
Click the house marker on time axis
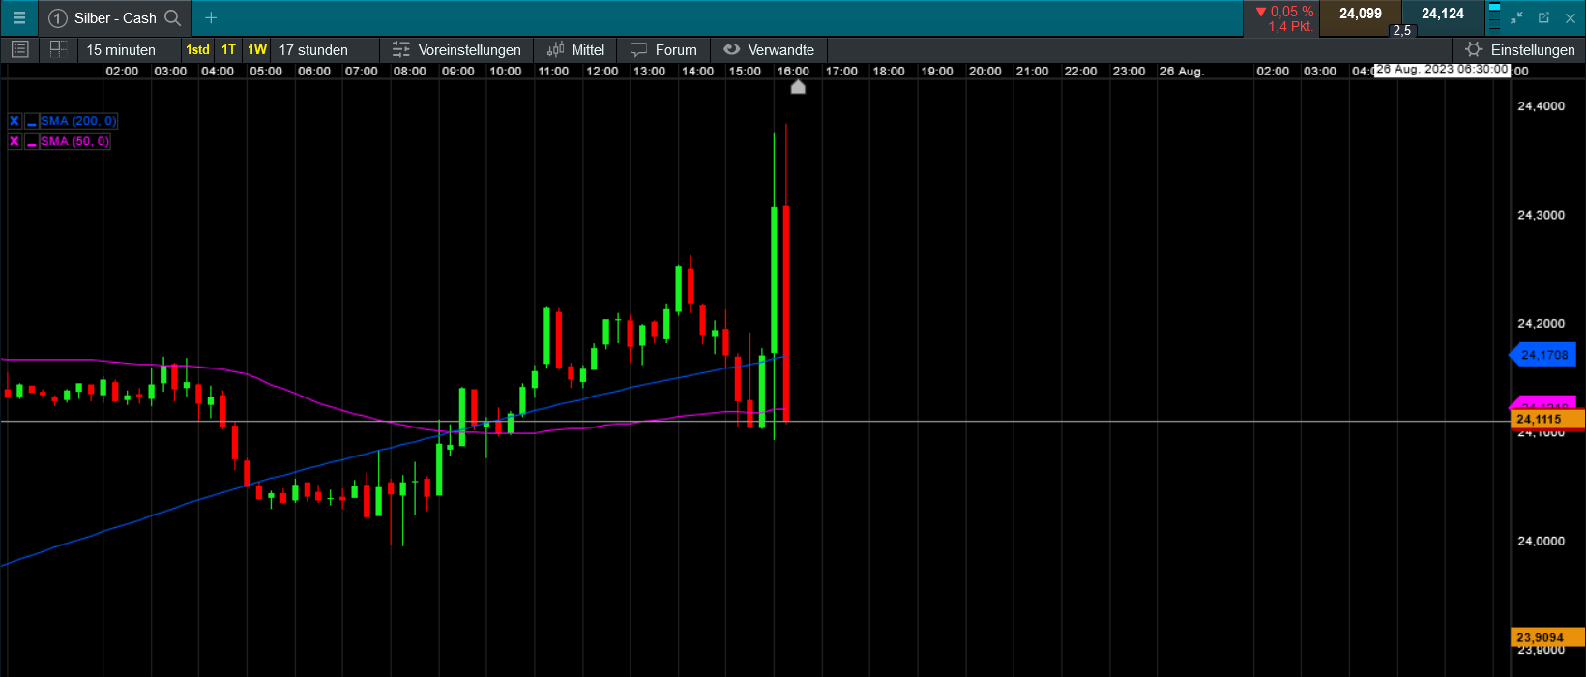coord(798,87)
